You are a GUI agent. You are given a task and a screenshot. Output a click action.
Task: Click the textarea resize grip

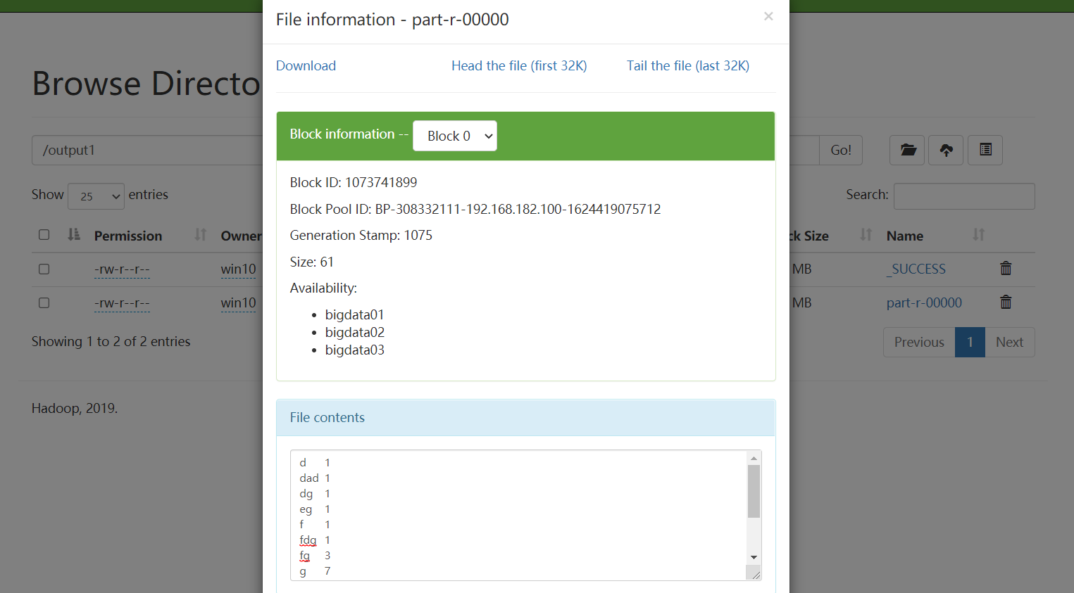point(755,574)
